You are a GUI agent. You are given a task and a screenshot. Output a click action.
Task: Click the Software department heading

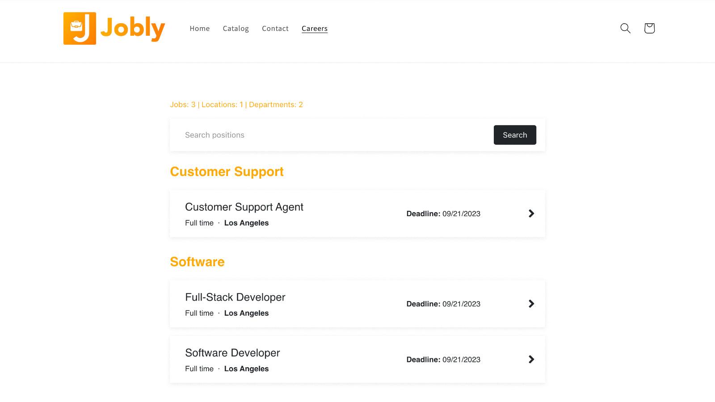point(197,262)
